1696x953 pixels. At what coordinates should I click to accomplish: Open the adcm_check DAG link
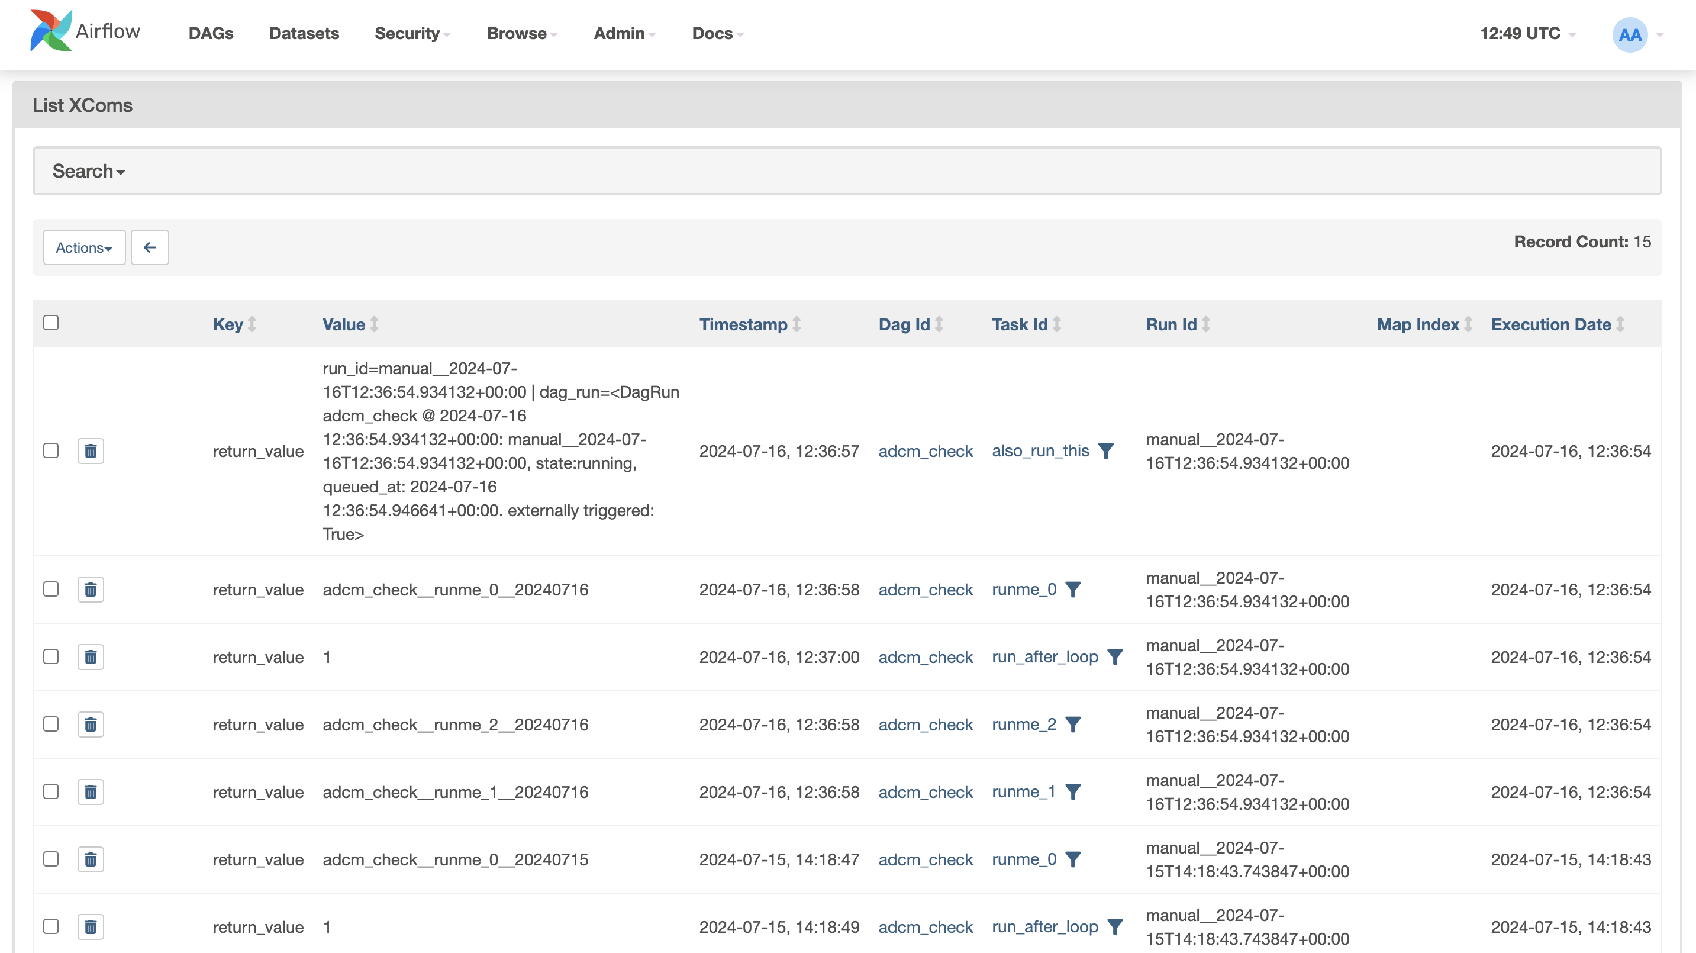[x=926, y=451]
